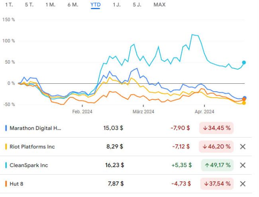Click the -50 % y-axis label
The height and width of the screenshot is (197, 259).
9,104
